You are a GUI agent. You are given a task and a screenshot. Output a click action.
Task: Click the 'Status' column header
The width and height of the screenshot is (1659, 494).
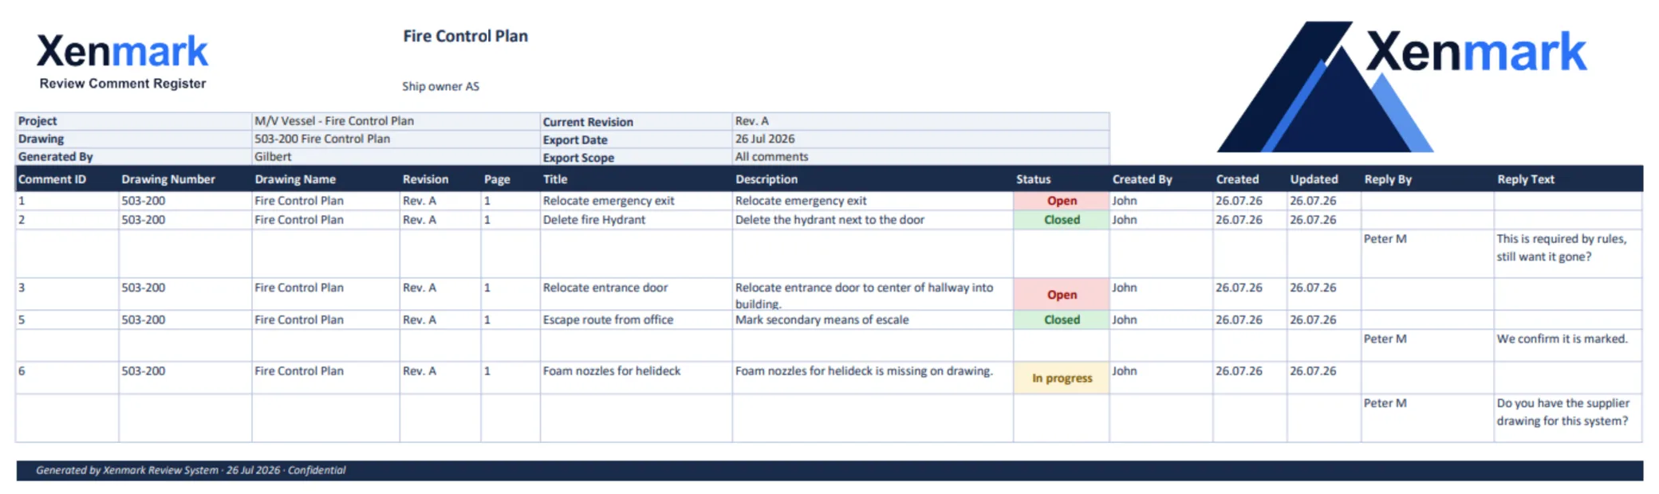tap(1034, 179)
